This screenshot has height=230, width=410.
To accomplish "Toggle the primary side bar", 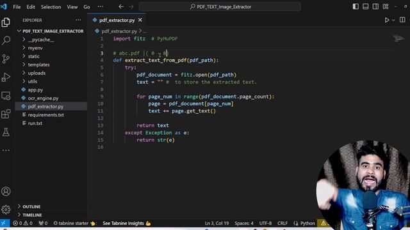I will pos(356,7).
